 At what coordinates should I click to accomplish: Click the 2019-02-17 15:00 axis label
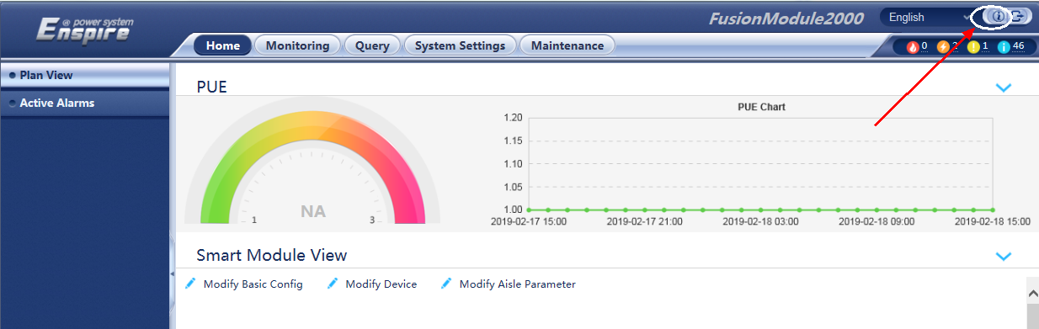(529, 222)
